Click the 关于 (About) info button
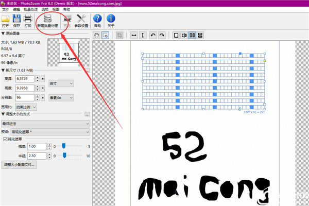This screenshot has width=309, height=206. coord(111,21)
